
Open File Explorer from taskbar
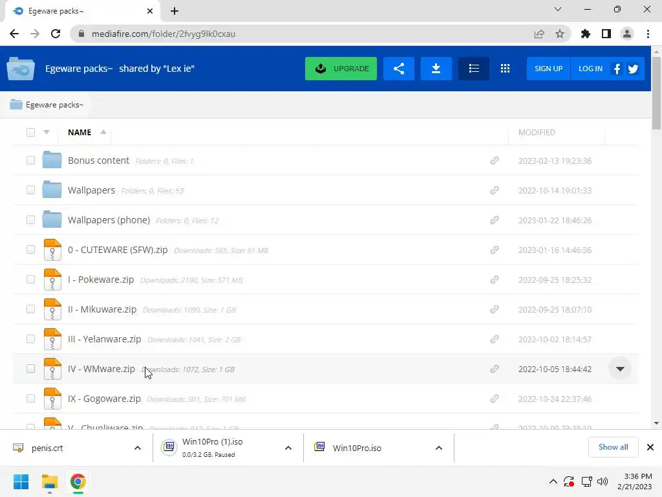coord(49,481)
